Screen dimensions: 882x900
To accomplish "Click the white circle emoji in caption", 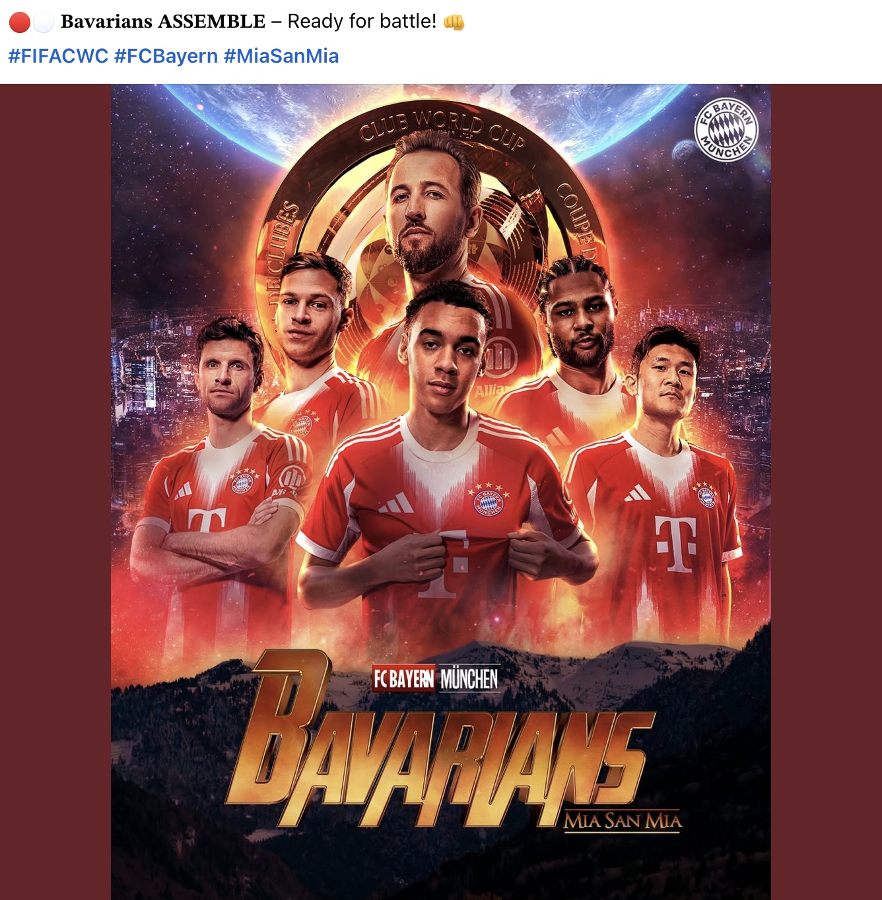I will click(x=44, y=22).
